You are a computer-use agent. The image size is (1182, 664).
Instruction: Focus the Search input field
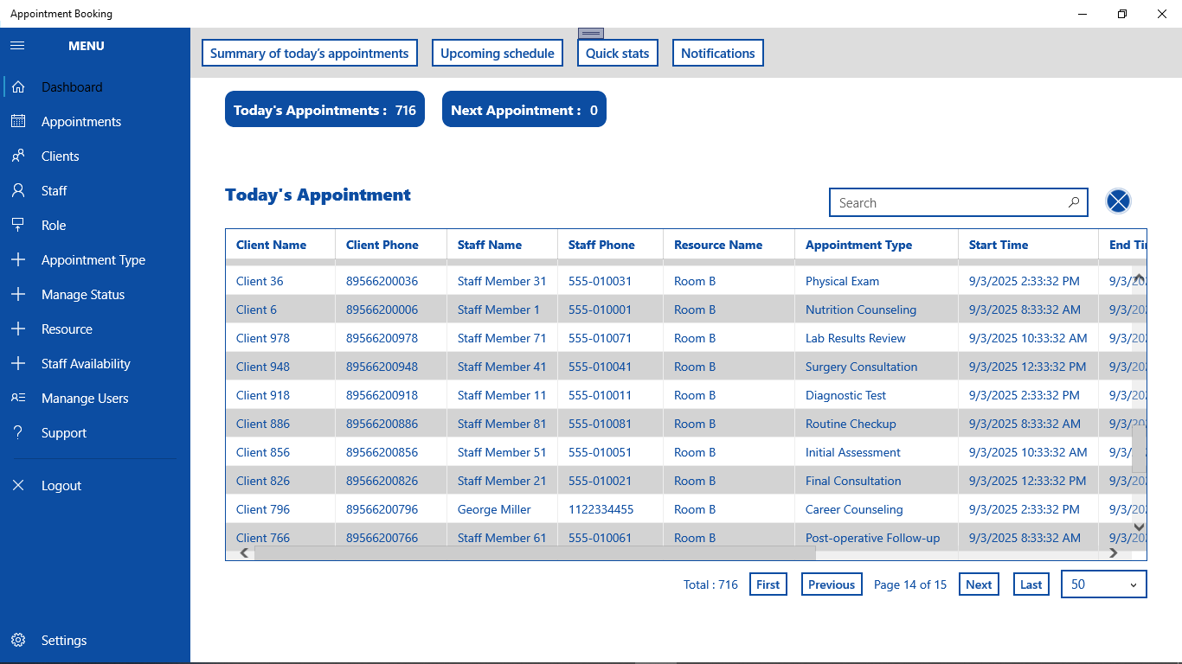point(948,202)
